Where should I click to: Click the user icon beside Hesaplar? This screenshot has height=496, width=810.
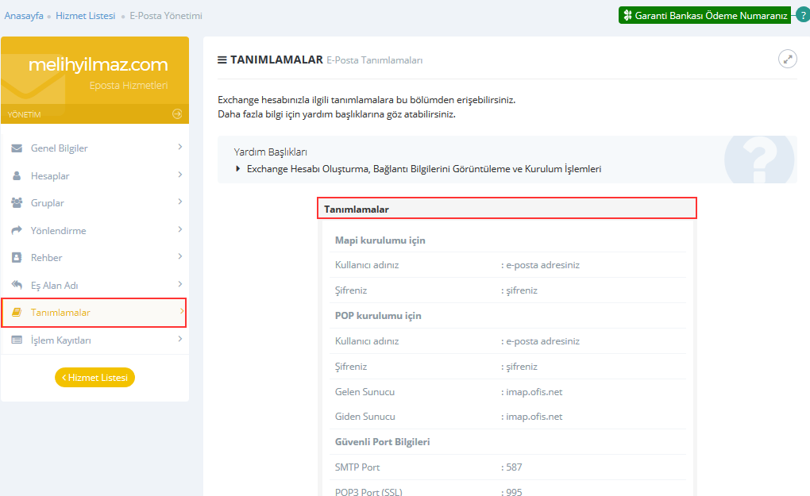point(17,176)
